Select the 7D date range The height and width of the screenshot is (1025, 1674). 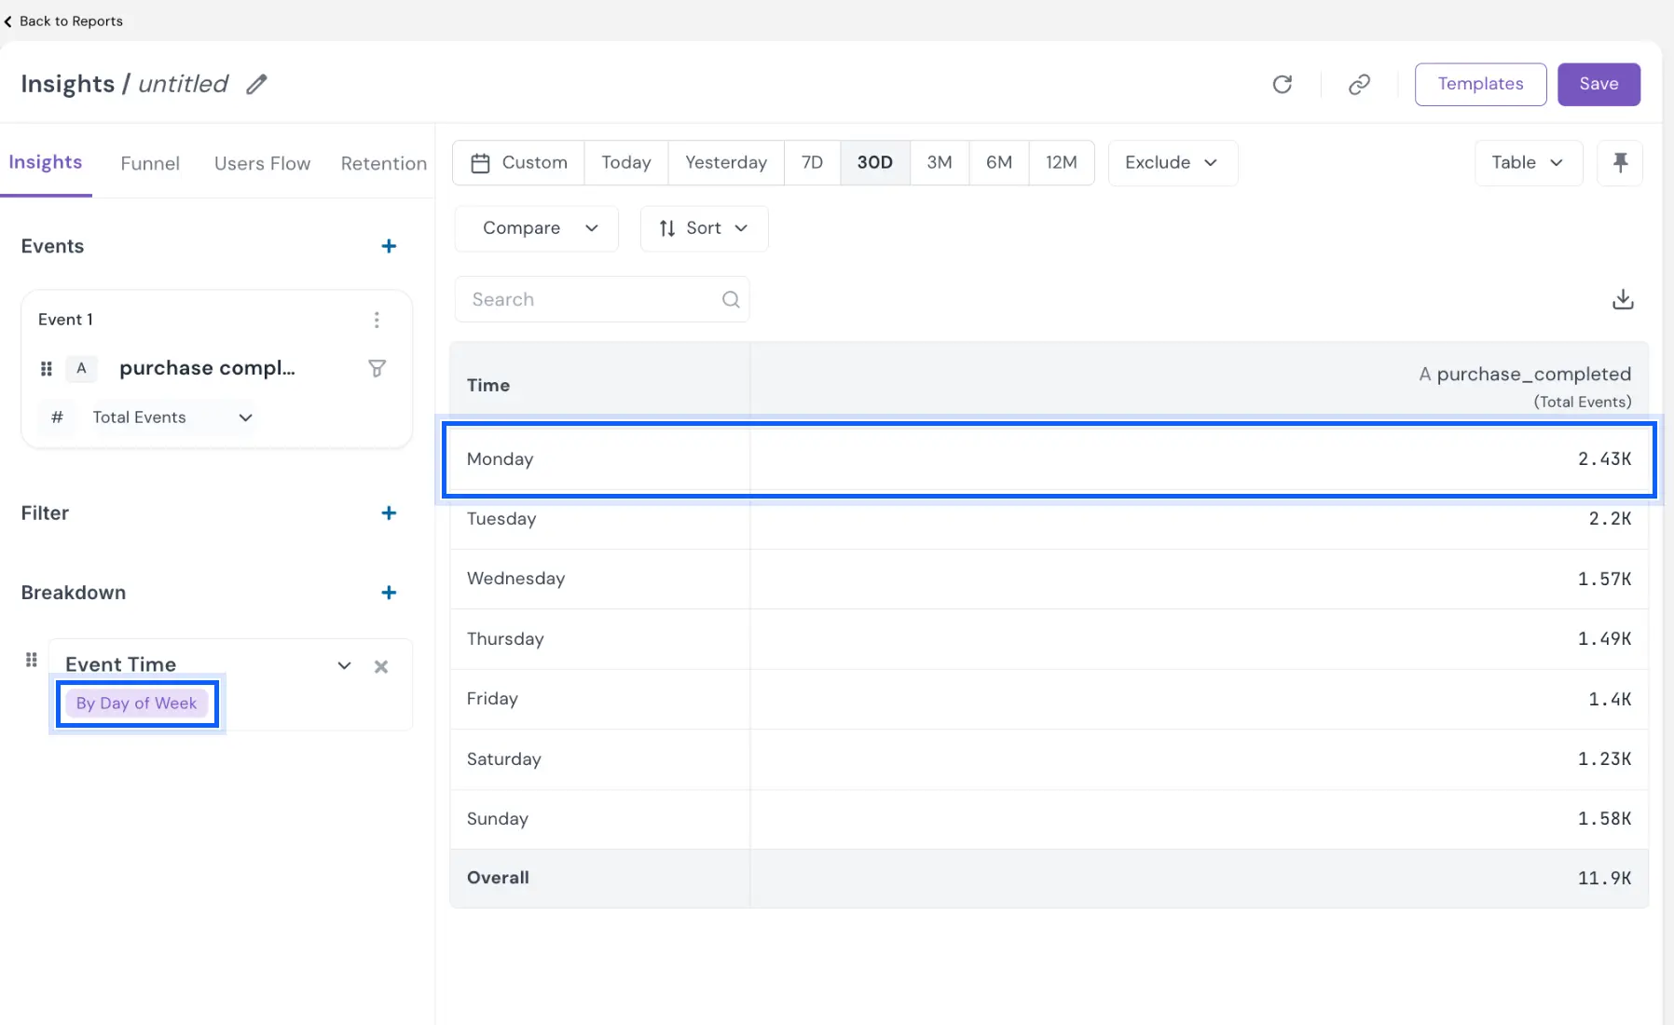pyautogui.click(x=813, y=163)
